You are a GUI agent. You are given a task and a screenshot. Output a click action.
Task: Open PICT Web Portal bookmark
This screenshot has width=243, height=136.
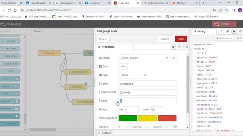[37, 17]
